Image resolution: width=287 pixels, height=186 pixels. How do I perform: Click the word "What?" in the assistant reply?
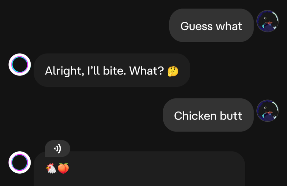(147, 71)
